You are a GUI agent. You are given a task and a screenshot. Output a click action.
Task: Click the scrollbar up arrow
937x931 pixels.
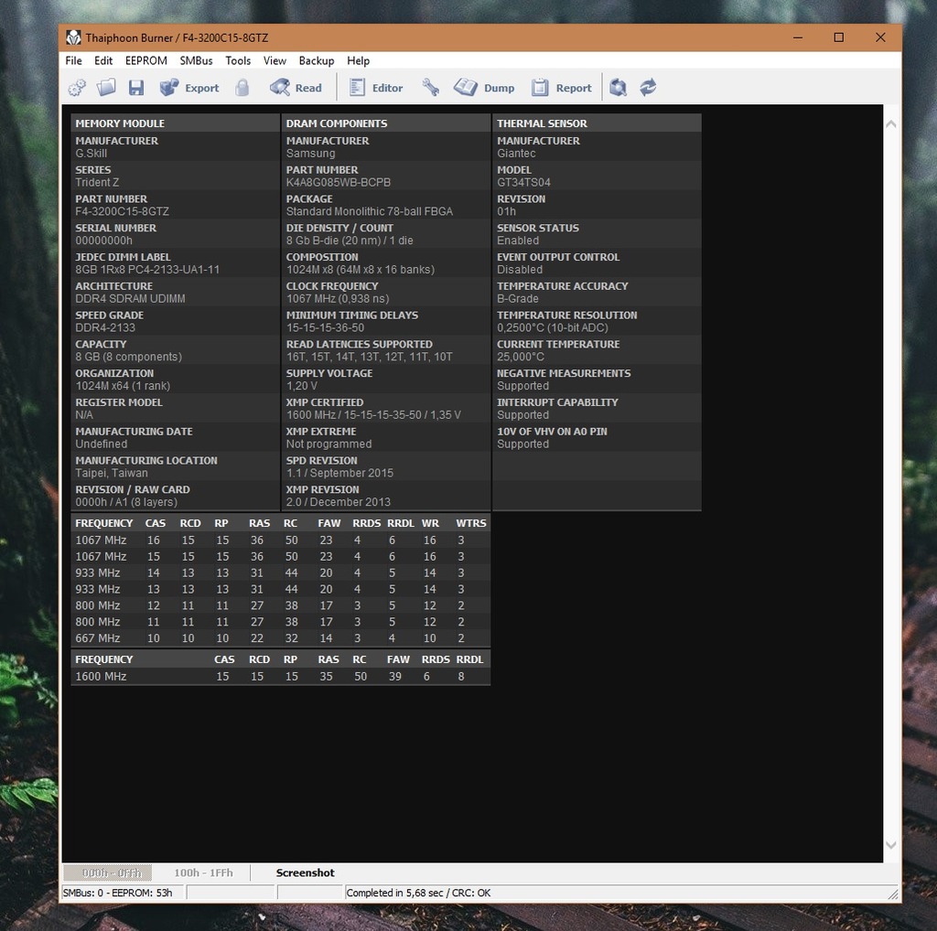(891, 124)
